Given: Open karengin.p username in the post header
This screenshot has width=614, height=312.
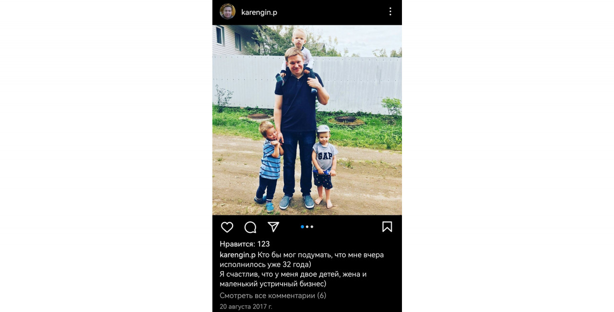Looking at the screenshot, I should tap(259, 12).
